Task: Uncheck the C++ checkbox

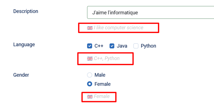Action: (x=90, y=46)
